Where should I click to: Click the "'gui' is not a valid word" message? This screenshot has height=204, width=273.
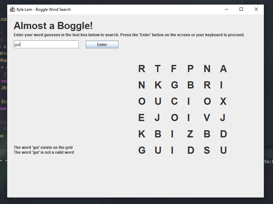coord(44,152)
